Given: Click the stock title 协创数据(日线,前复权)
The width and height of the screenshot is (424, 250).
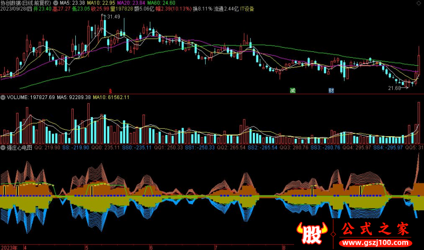Looking at the screenshot, I should pyautogui.click(x=25, y=3).
